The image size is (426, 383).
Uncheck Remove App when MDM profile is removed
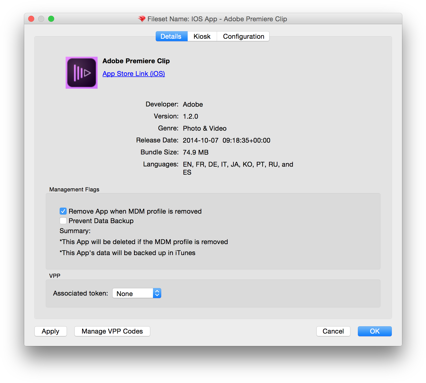(x=63, y=211)
